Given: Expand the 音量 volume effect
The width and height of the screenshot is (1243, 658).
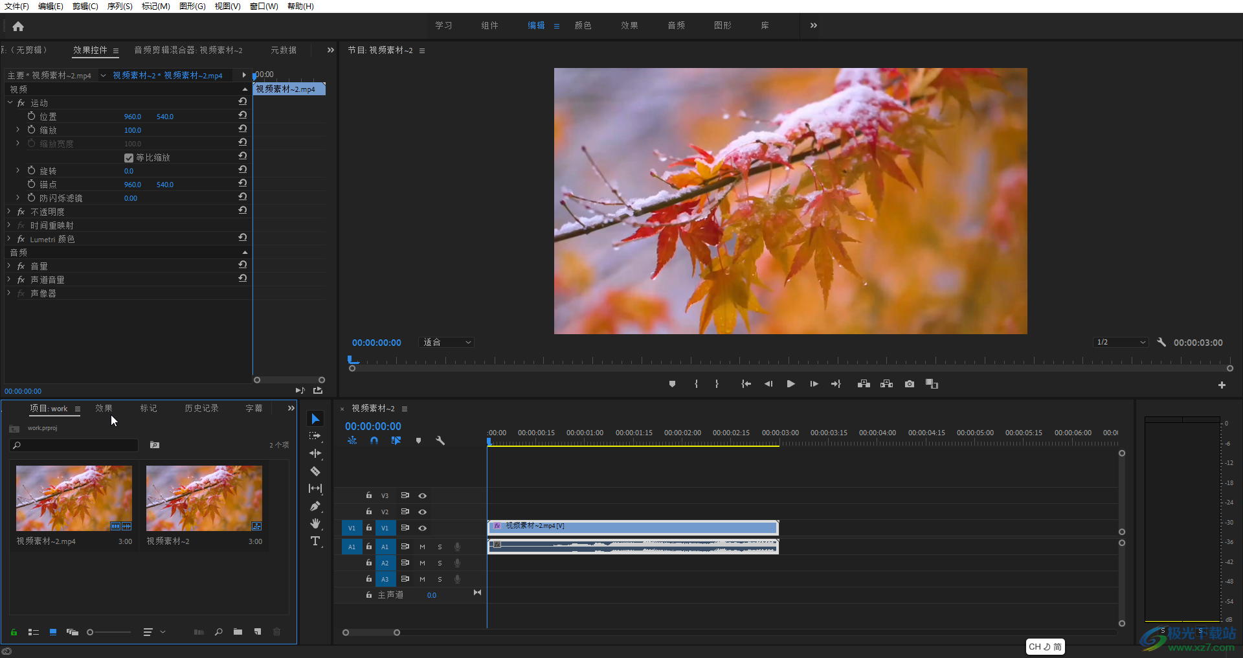Looking at the screenshot, I should point(9,266).
